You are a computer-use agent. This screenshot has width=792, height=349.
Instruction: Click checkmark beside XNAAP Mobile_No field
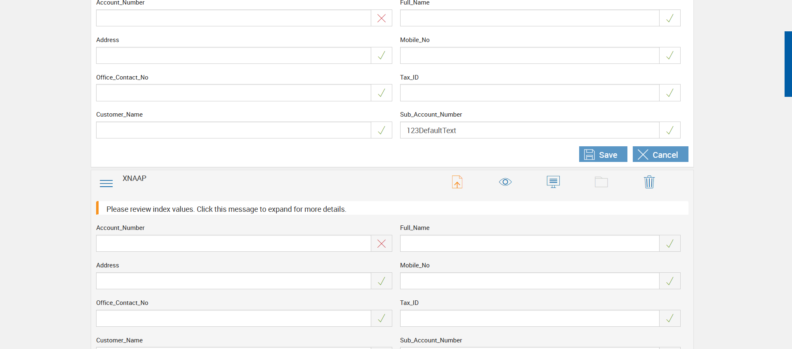tap(670, 281)
